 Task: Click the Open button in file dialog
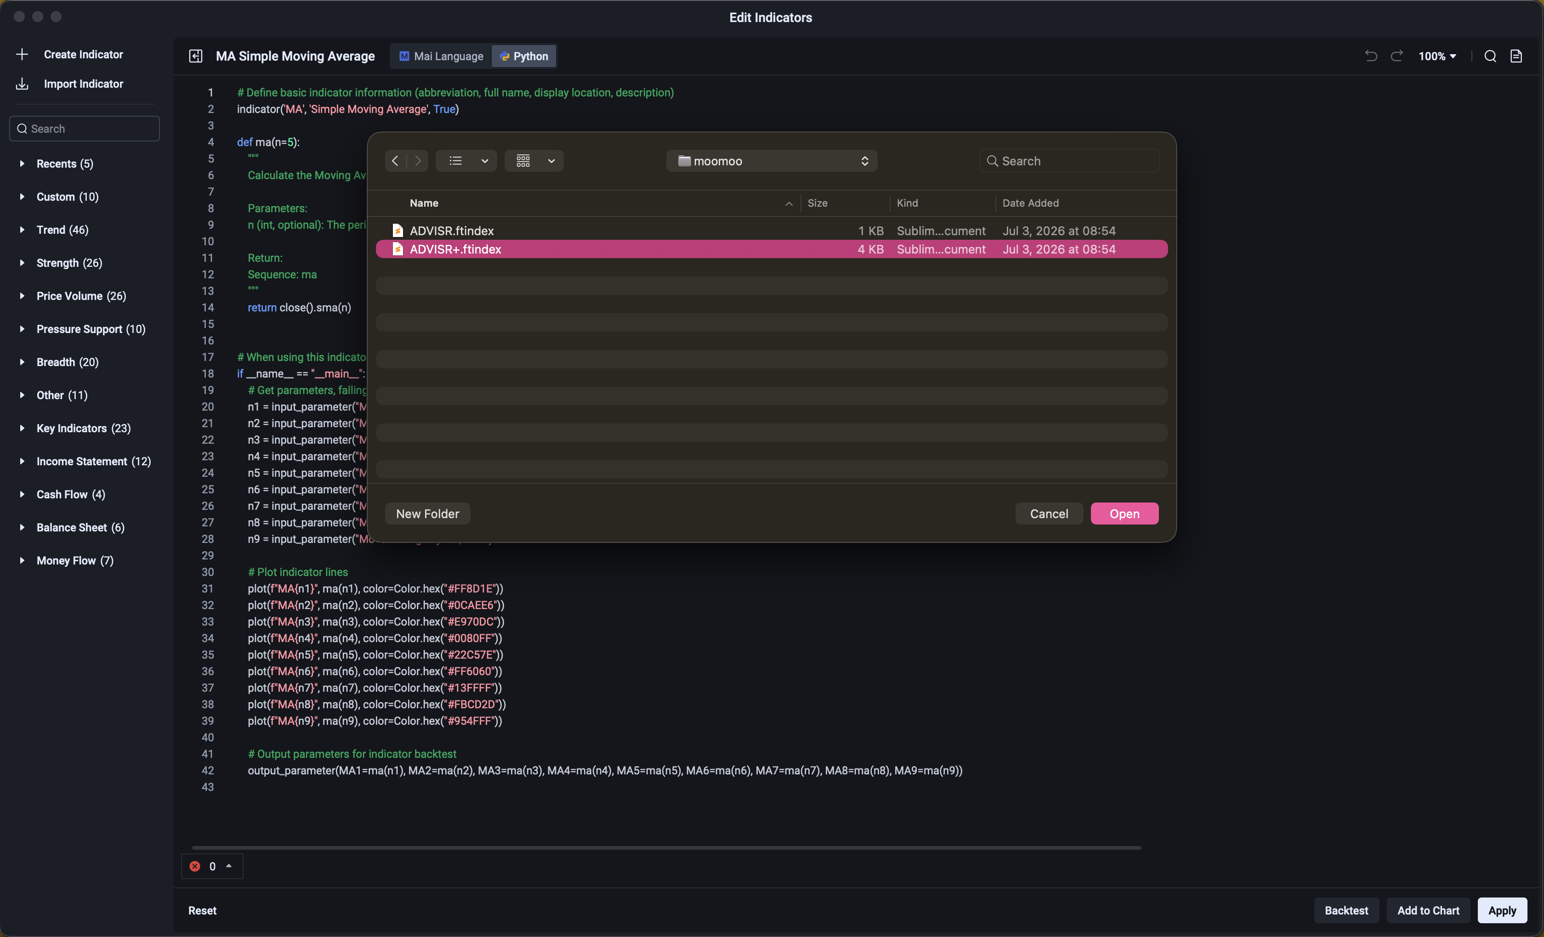(x=1124, y=514)
